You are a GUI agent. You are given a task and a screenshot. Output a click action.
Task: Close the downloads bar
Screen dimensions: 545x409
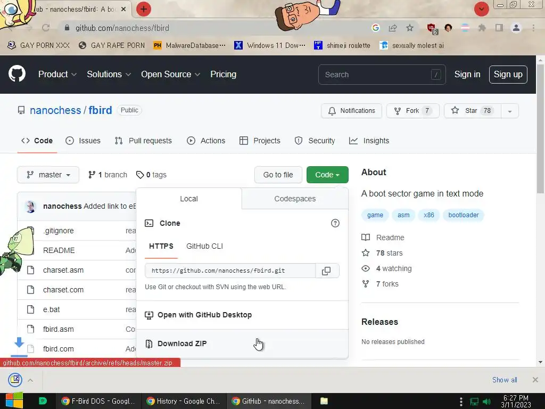(x=535, y=380)
